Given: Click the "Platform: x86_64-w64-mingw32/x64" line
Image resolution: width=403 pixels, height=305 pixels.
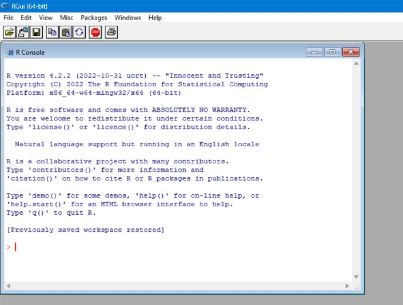Looking at the screenshot, I should pyautogui.click(x=75, y=93).
